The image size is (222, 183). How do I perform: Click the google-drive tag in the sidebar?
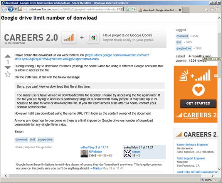183,48
